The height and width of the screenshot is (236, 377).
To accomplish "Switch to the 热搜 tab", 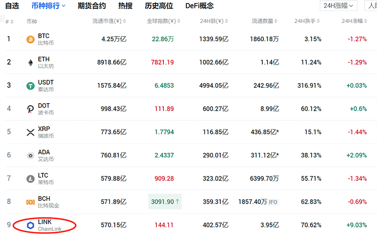I will [x=125, y=6].
